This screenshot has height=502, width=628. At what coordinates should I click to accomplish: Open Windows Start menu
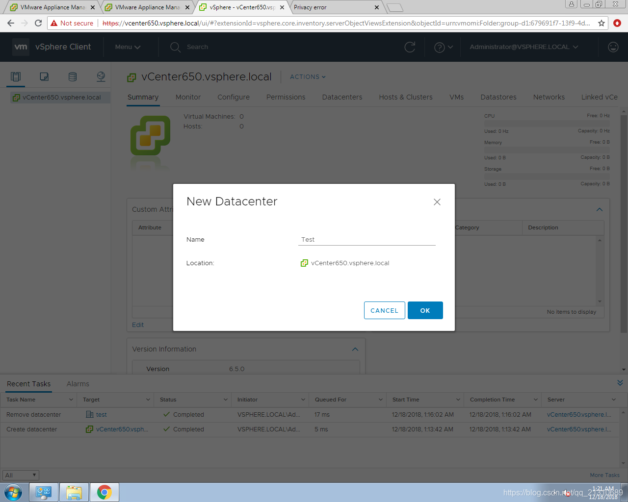click(13, 492)
